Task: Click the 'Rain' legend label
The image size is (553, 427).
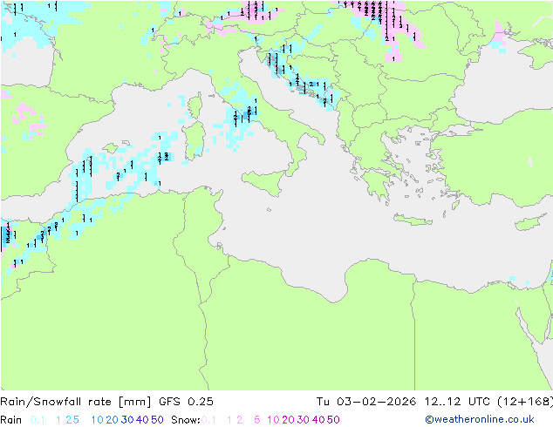Action: (11, 420)
